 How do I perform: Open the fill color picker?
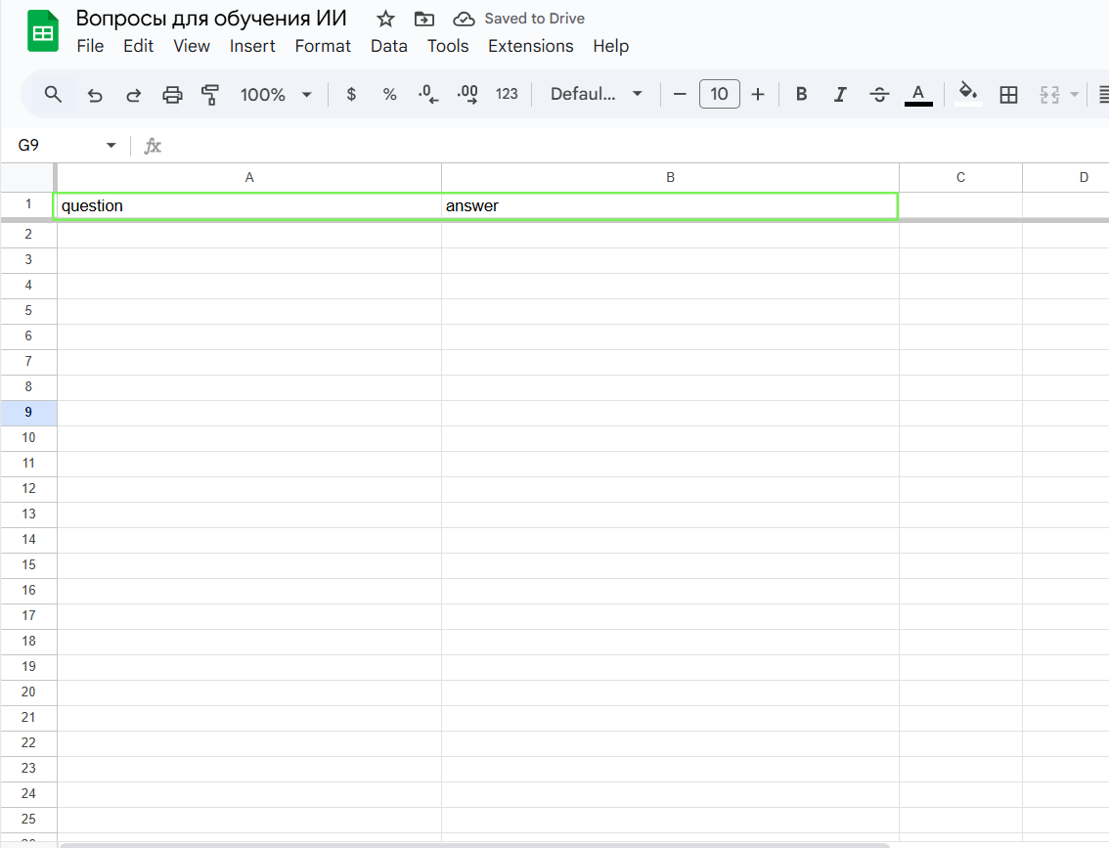(967, 94)
